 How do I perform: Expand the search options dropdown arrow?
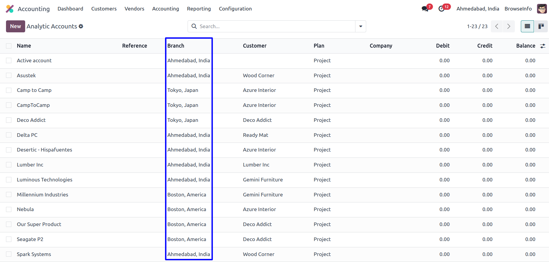tap(361, 26)
